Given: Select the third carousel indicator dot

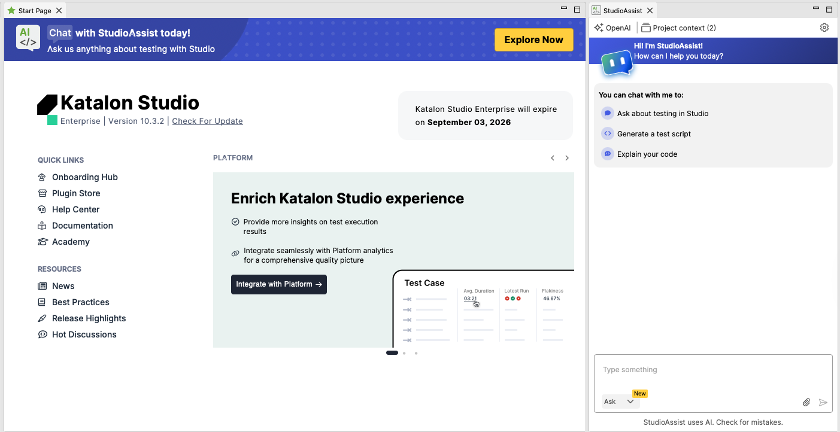Looking at the screenshot, I should point(416,353).
